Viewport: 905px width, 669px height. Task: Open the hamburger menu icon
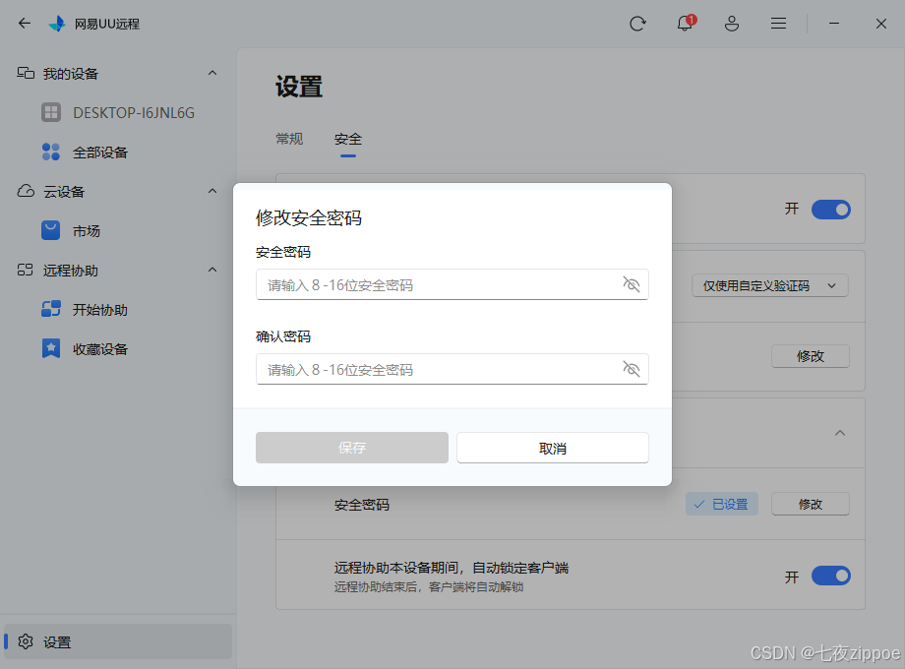pyautogui.click(x=779, y=24)
